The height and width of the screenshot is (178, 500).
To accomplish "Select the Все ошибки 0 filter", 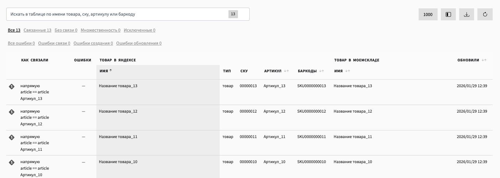I will coord(22,43).
